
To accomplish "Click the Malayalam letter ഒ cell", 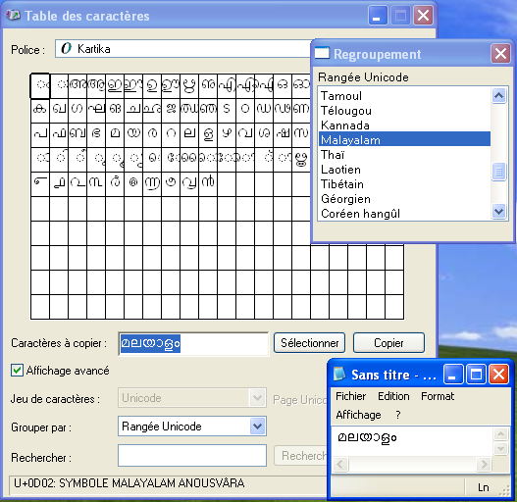I will 283,86.
